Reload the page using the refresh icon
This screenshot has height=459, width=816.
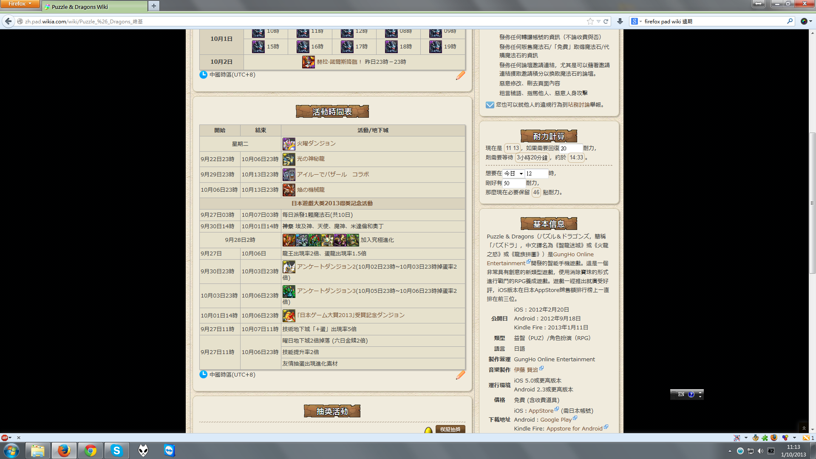pos(606,21)
